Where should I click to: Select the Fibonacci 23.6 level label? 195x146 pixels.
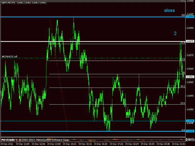click(183, 103)
